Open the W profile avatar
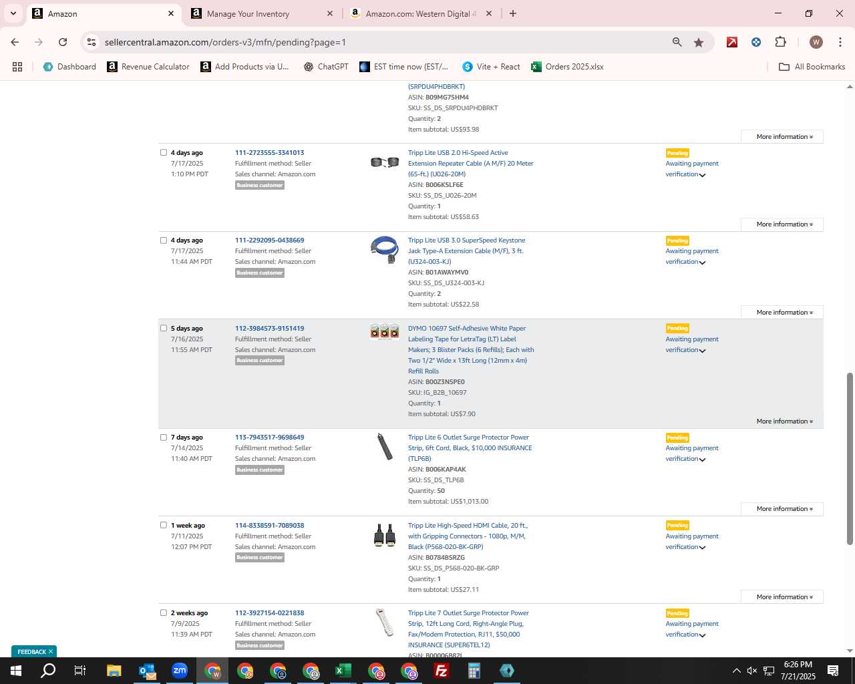Viewport: 855px width, 684px height. tap(816, 42)
